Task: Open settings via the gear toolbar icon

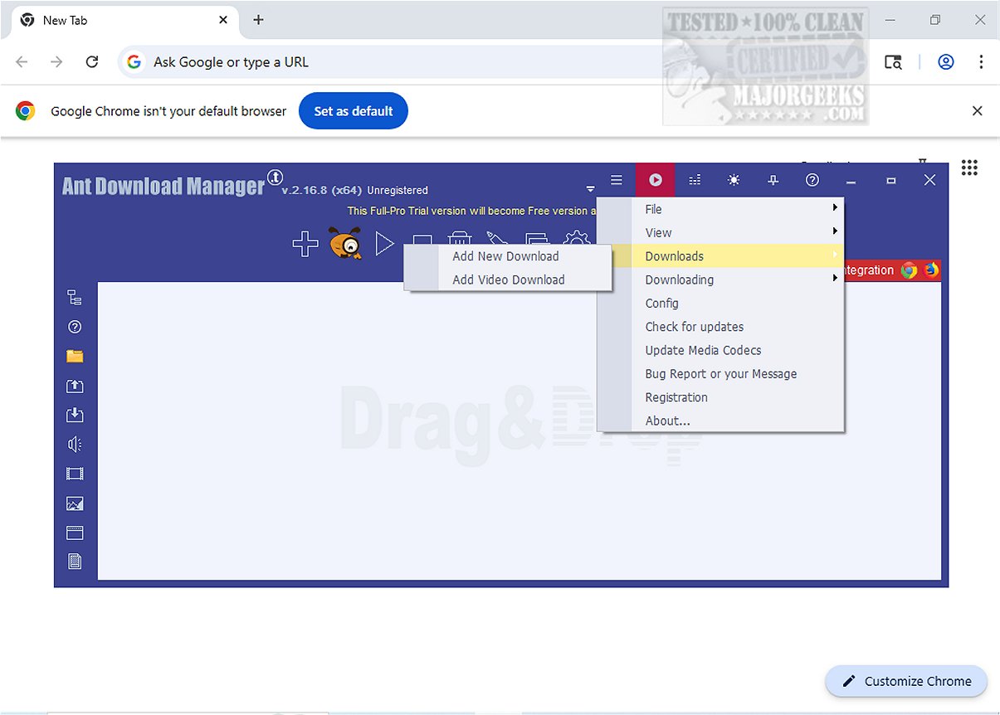Action: point(577,236)
